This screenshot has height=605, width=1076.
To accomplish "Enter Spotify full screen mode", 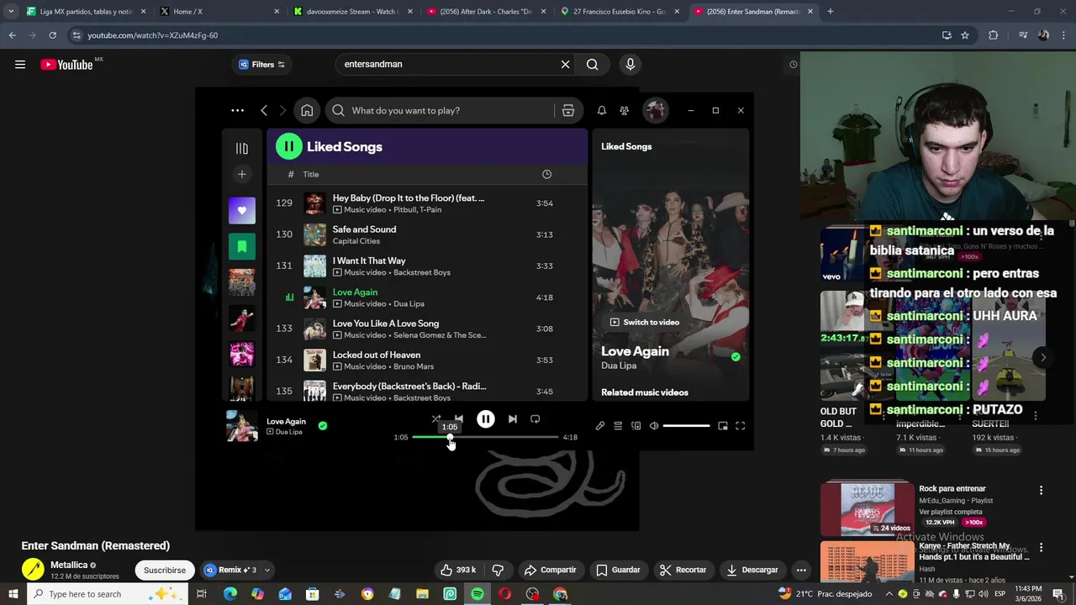I will 741,426.
